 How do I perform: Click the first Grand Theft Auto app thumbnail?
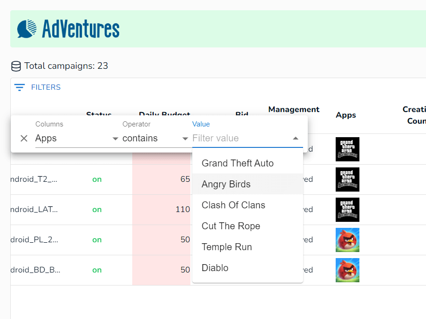[x=347, y=149]
